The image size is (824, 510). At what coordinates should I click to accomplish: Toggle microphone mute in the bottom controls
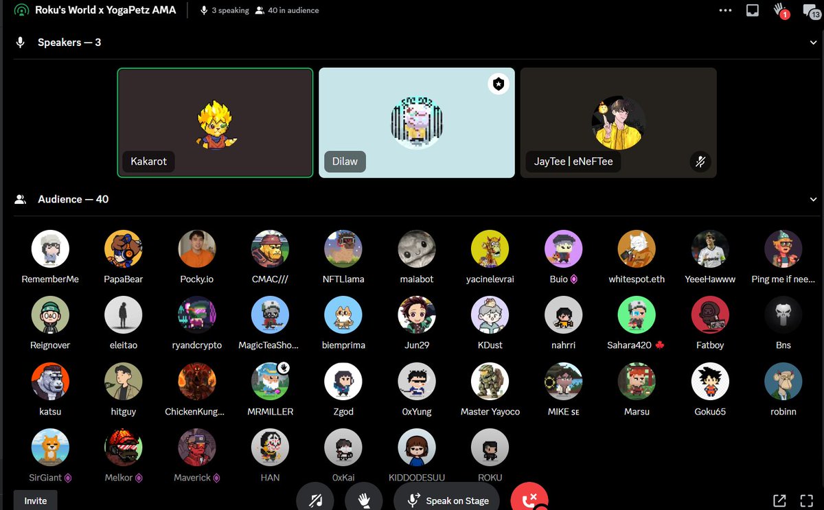coord(315,500)
